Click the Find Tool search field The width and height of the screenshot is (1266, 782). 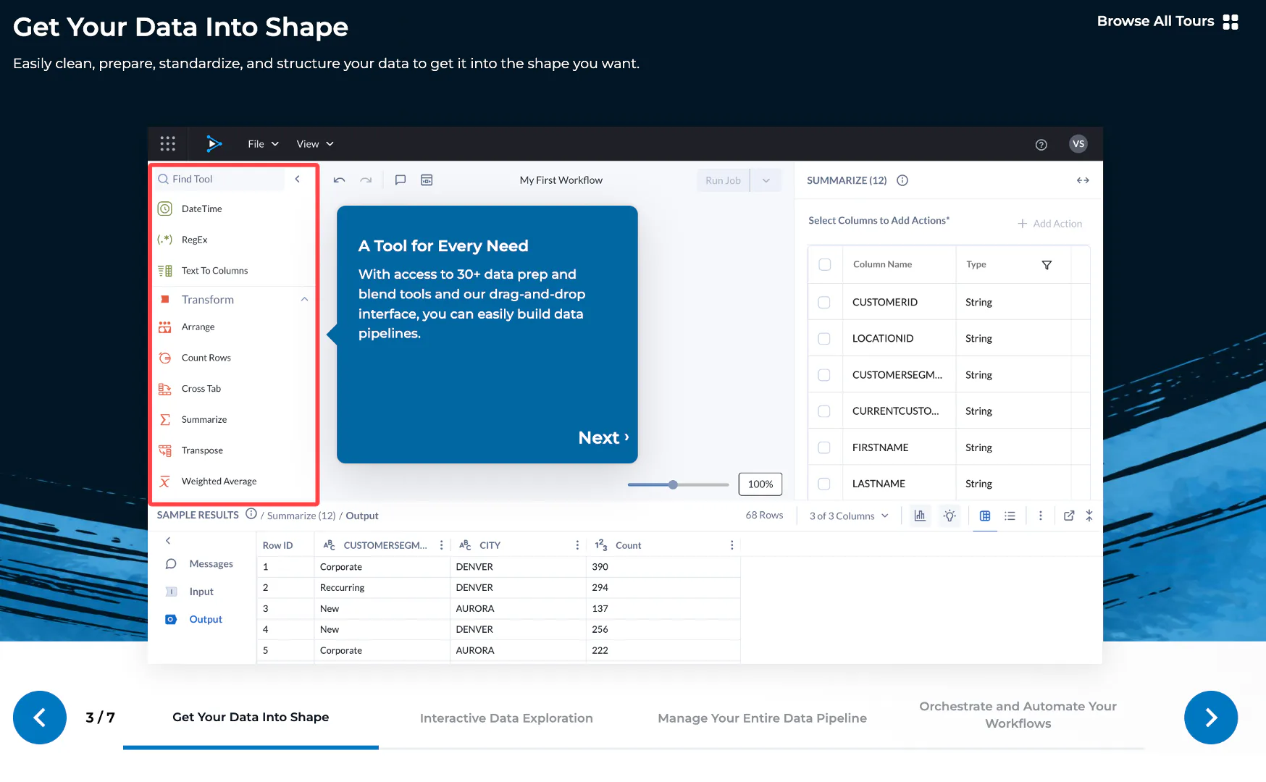[221, 179]
